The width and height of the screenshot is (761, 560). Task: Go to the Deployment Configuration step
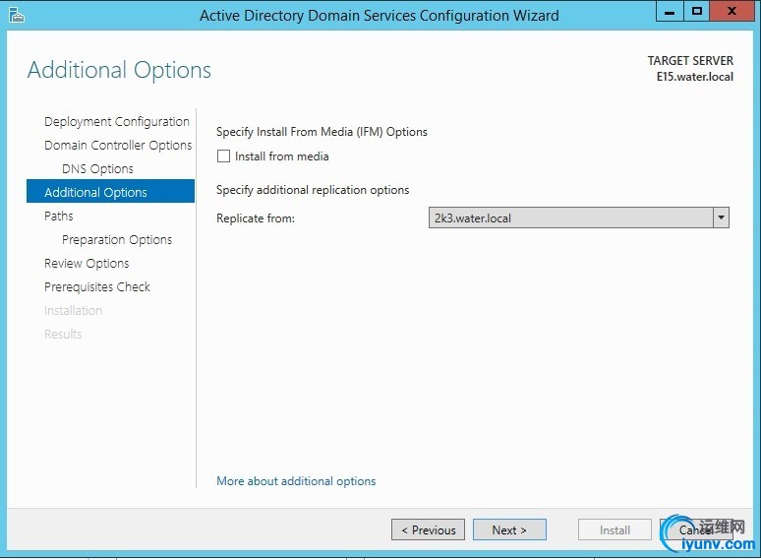click(116, 122)
